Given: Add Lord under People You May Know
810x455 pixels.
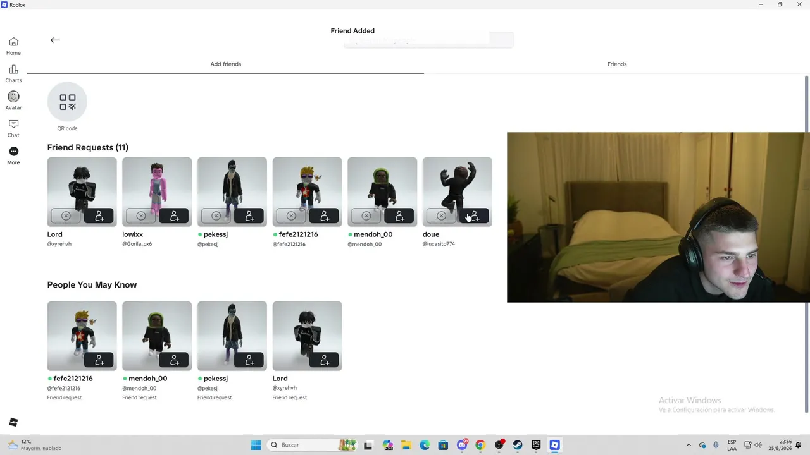Looking at the screenshot, I should click(x=325, y=360).
